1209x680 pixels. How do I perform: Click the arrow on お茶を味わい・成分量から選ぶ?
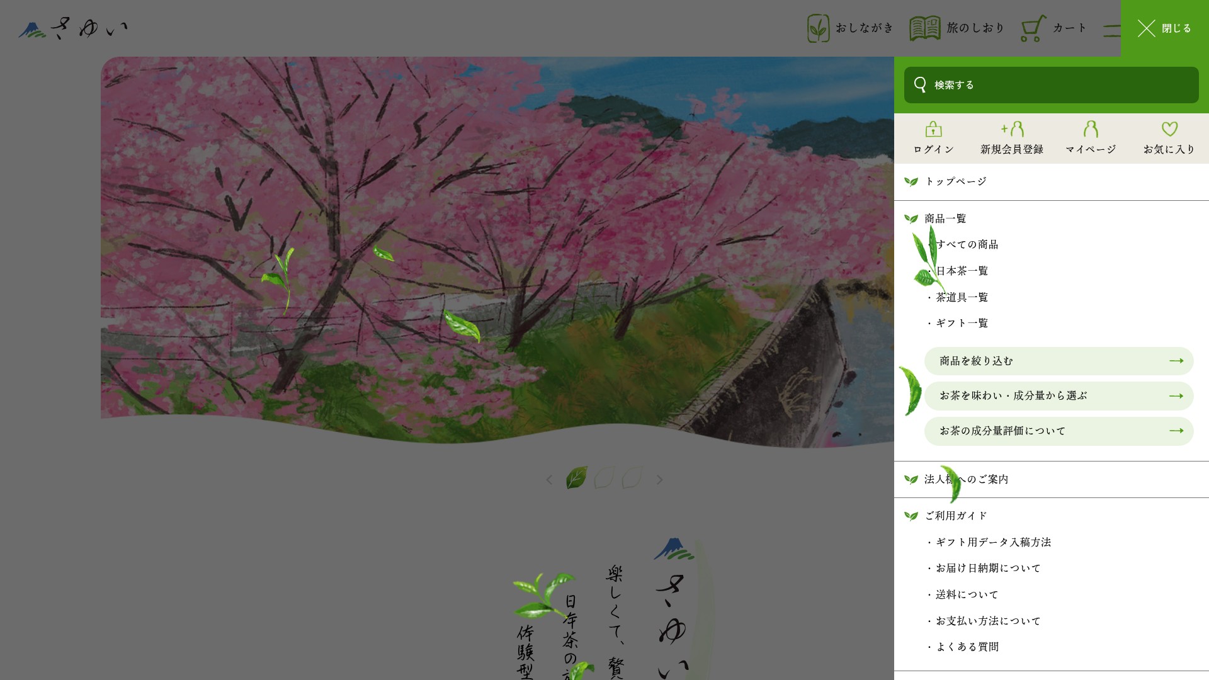point(1176,396)
